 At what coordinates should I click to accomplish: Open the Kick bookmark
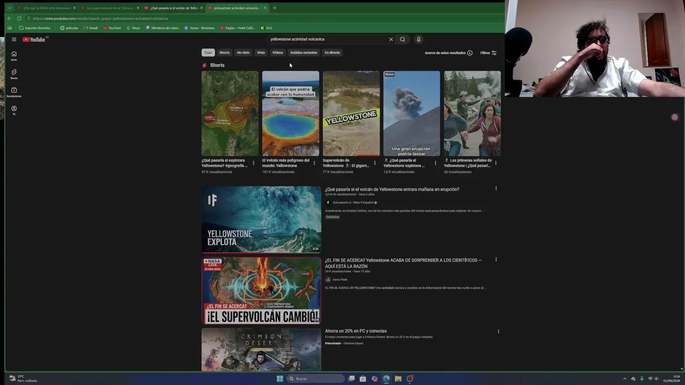coord(266,28)
